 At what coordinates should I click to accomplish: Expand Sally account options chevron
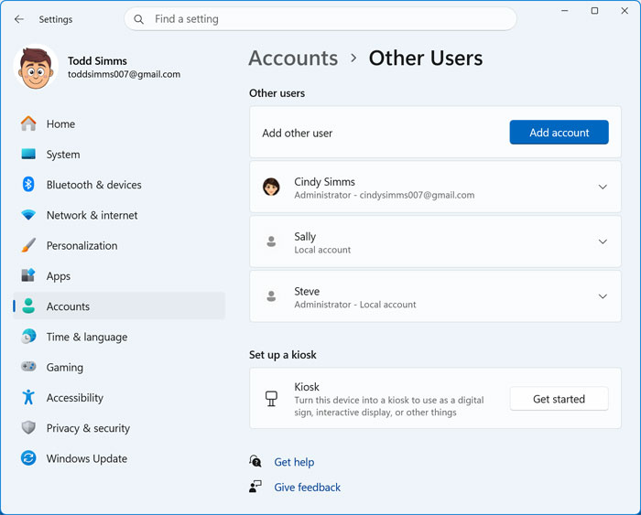pyautogui.click(x=603, y=241)
